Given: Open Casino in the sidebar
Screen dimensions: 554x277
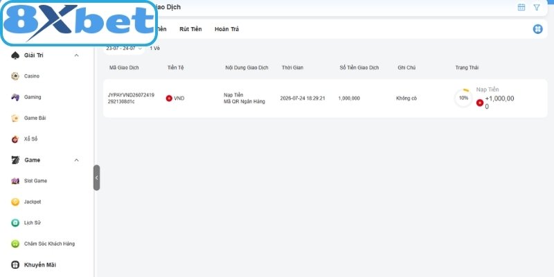Looking at the screenshot, I should pos(31,76).
